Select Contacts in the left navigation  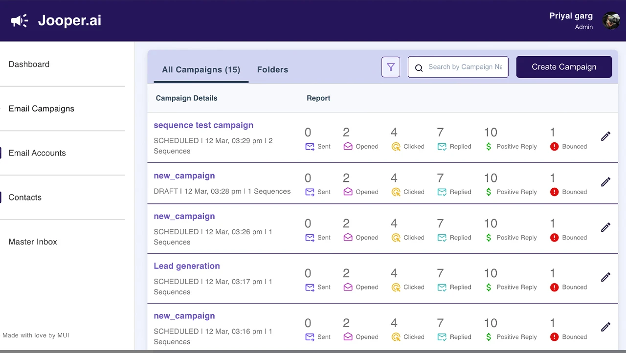point(24,197)
